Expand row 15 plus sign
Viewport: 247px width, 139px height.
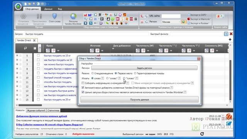tap(17, 100)
